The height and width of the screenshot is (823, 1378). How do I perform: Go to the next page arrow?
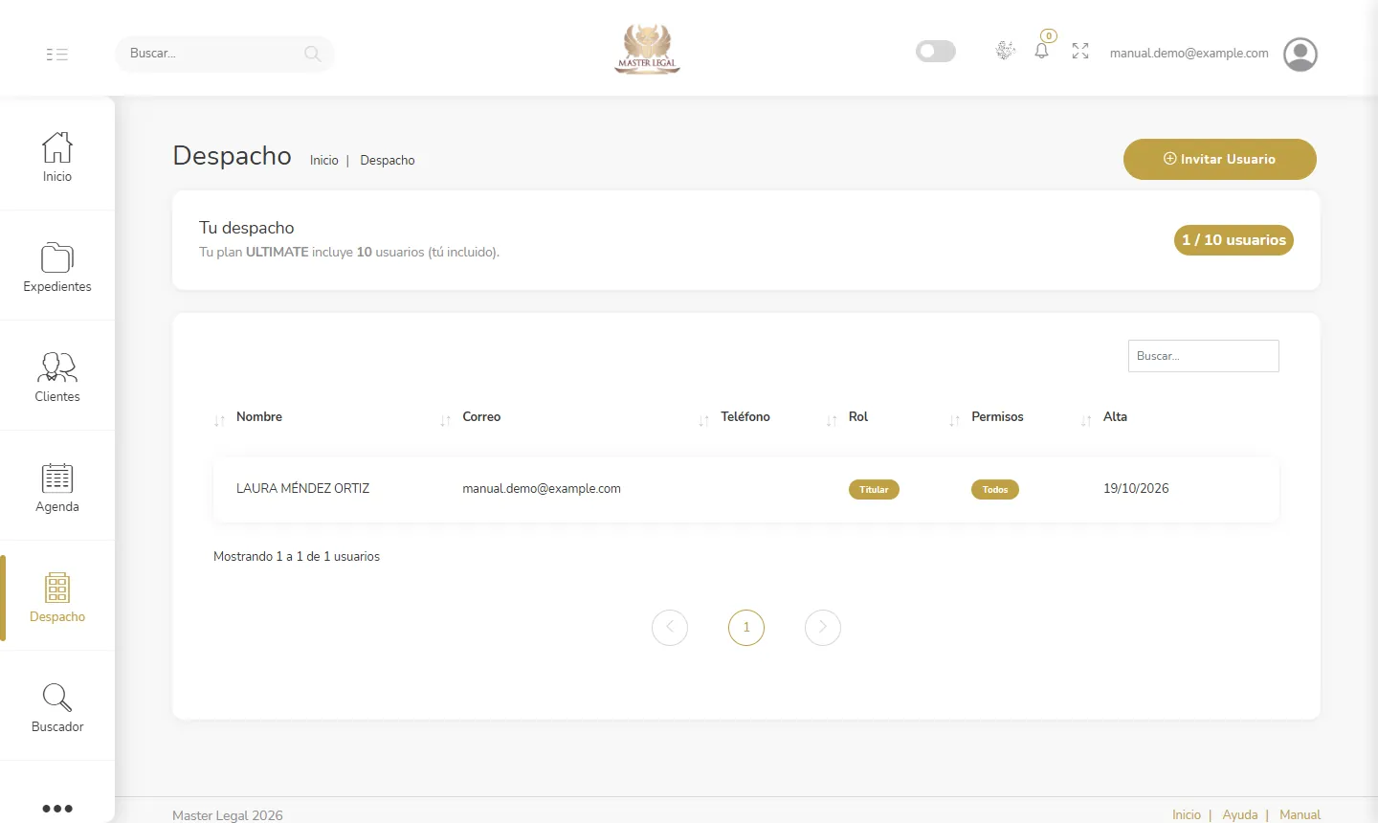point(823,628)
